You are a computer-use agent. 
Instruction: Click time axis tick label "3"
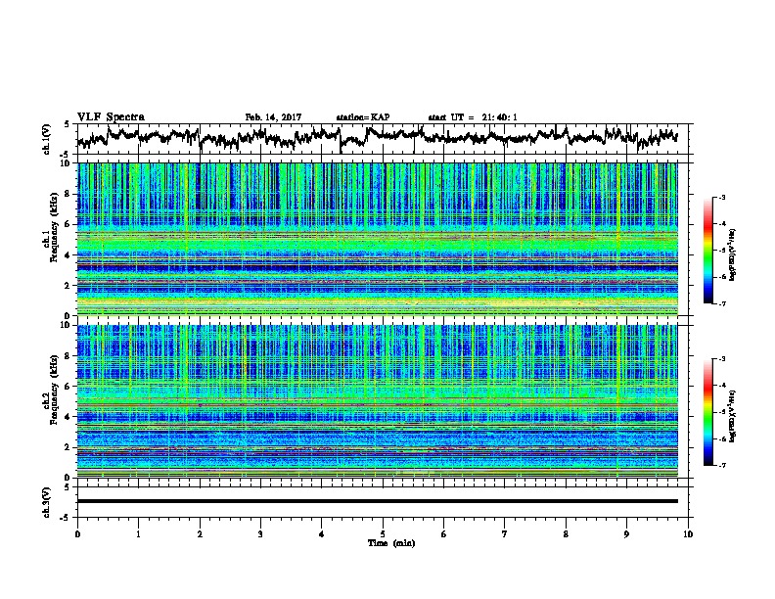point(260,534)
